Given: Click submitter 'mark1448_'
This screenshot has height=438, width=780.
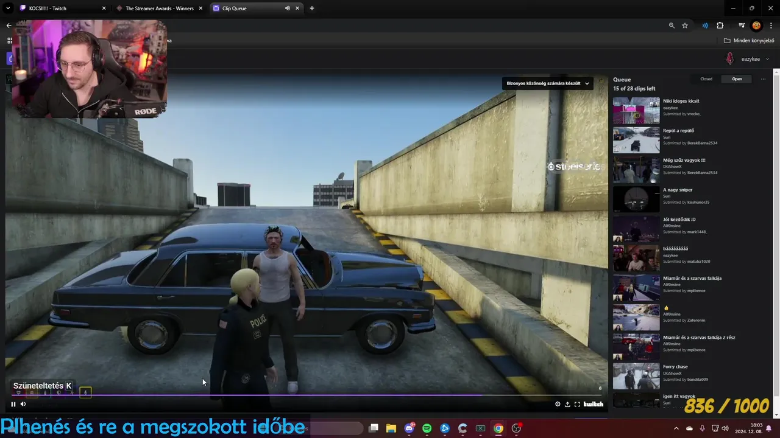Looking at the screenshot, I should coord(697,232).
